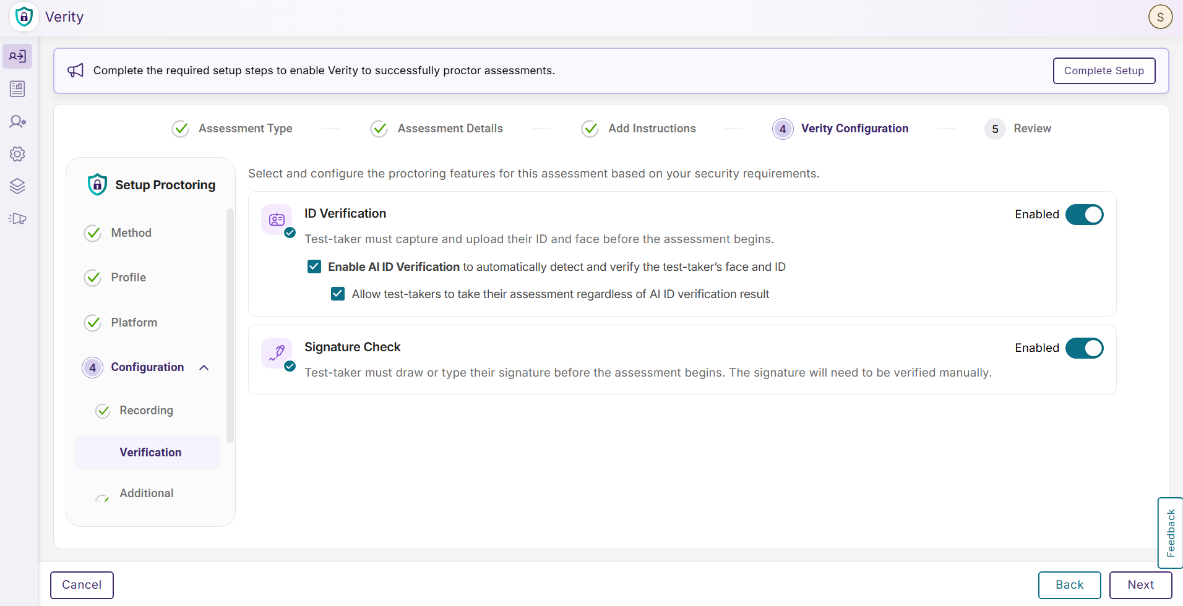Click the Cancel button

[82, 585]
